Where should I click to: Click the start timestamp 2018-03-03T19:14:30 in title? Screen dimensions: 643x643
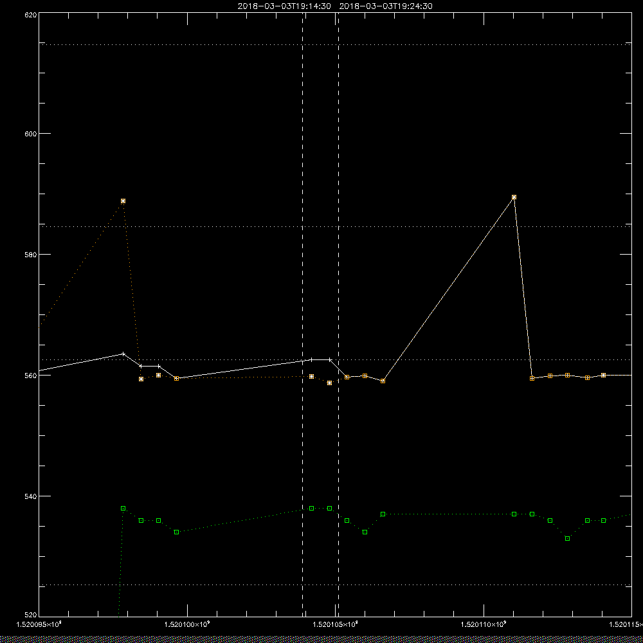click(284, 6)
